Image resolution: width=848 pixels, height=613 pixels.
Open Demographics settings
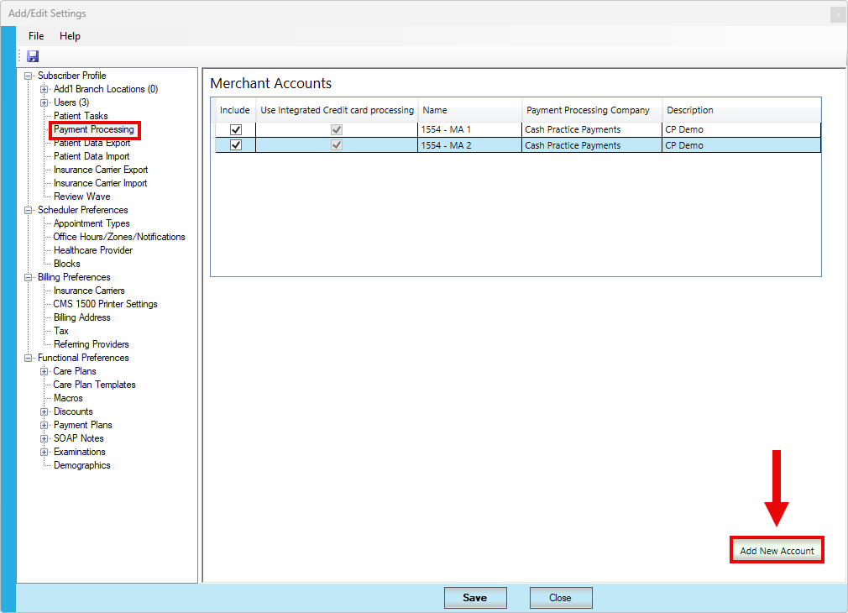pyautogui.click(x=81, y=465)
